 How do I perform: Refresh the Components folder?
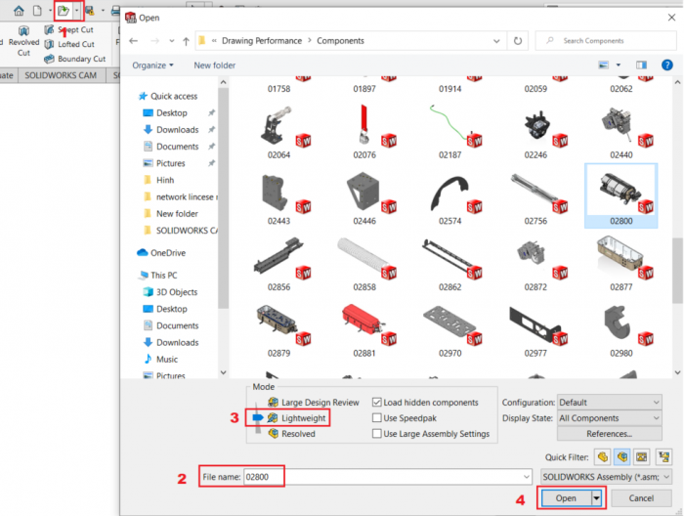[517, 41]
